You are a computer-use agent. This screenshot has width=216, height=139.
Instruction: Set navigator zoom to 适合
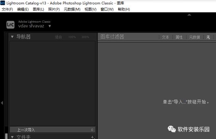(59, 37)
